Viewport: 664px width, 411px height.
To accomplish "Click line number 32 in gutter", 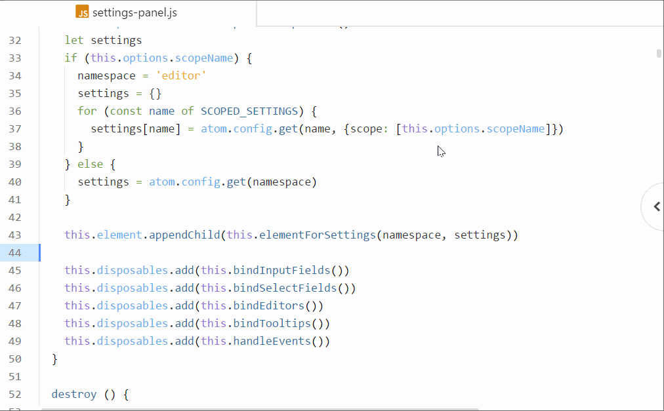I will pos(15,40).
